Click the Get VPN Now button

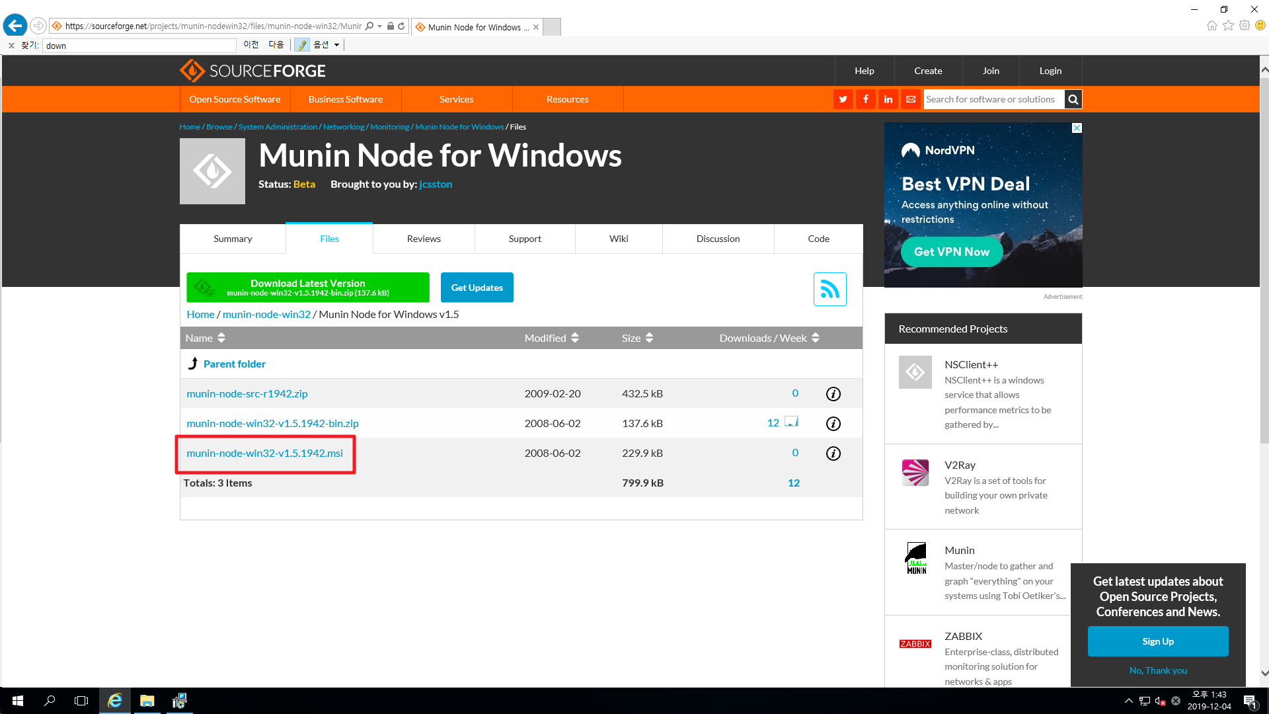pos(952,252)
